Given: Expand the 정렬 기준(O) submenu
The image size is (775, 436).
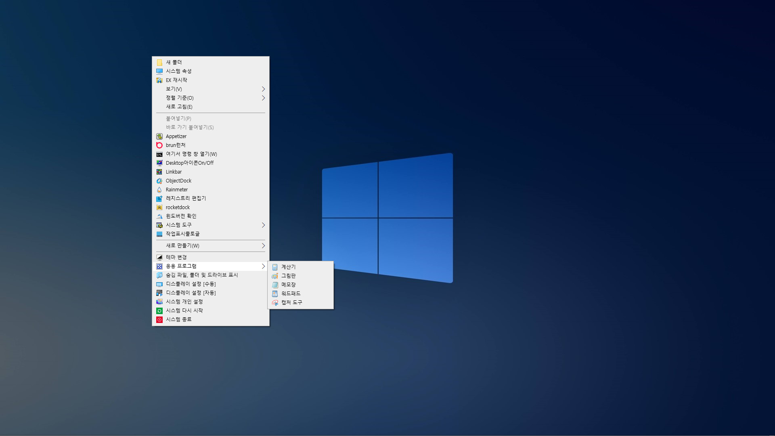Looking at the screenshot, I should [x=210, y=98].
